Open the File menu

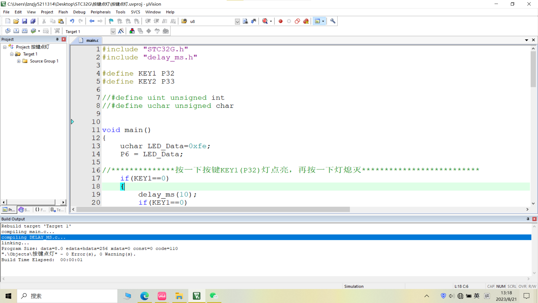pos(6,12)
